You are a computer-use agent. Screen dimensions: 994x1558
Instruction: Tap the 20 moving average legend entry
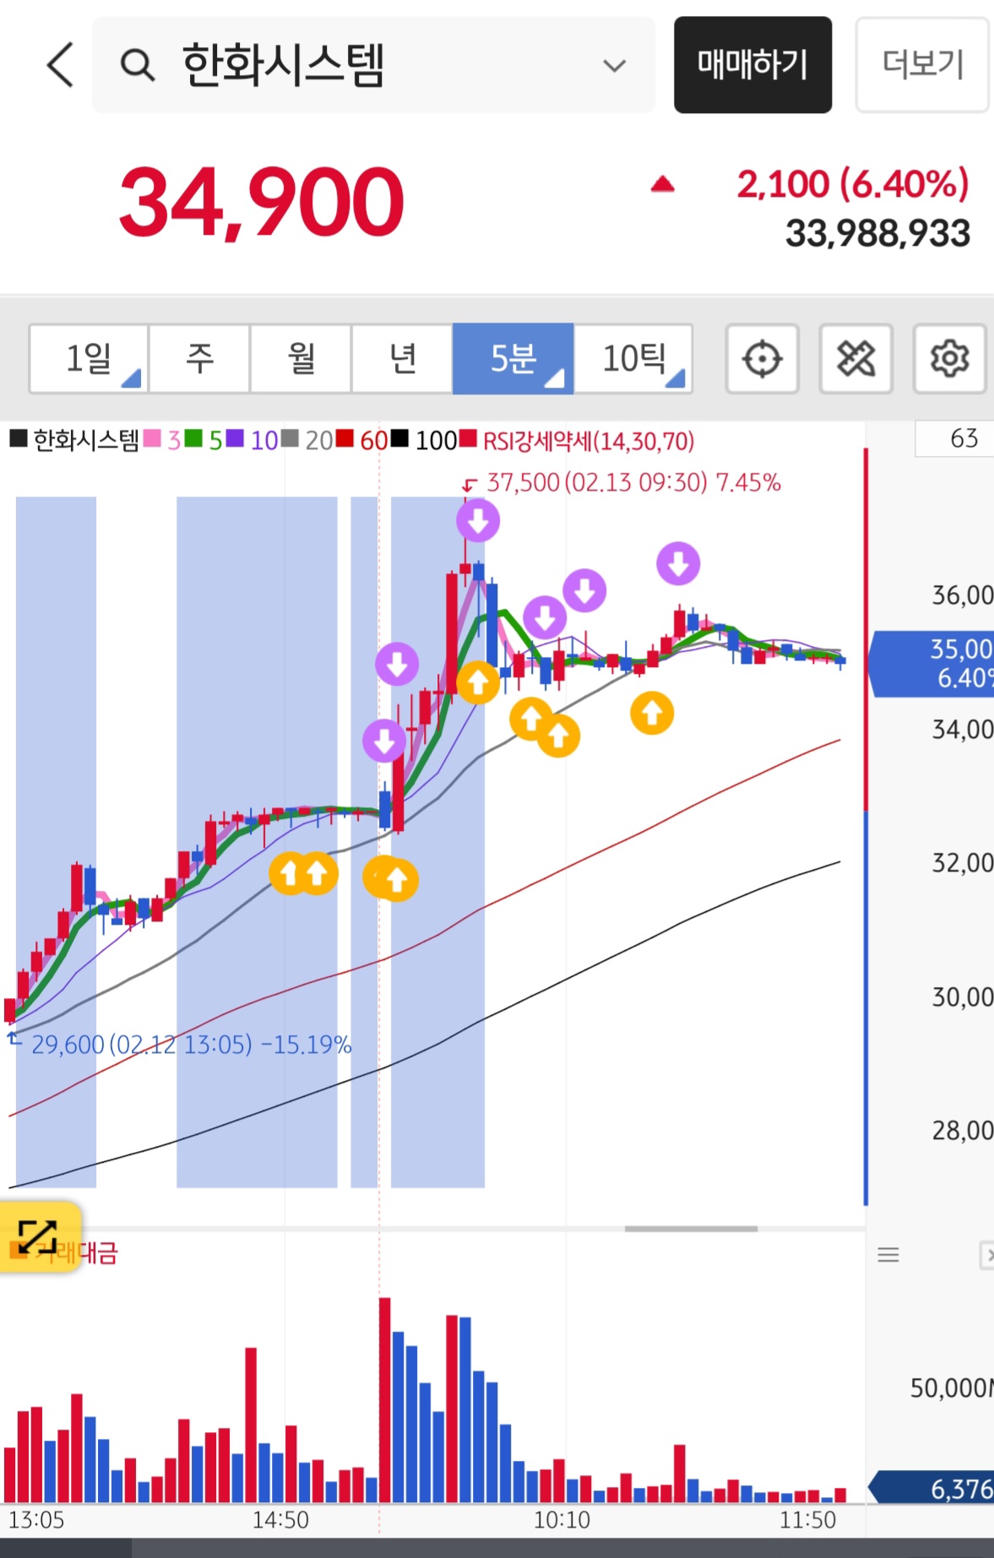[307, 440]
